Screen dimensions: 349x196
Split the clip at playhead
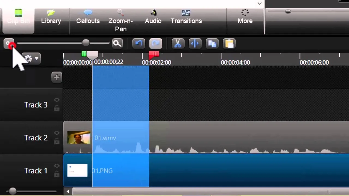pyautogui.click(x=195, y=44)
